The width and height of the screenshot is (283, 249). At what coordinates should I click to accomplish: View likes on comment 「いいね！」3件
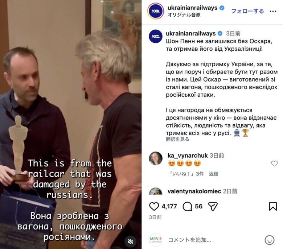tap(186, 174)
